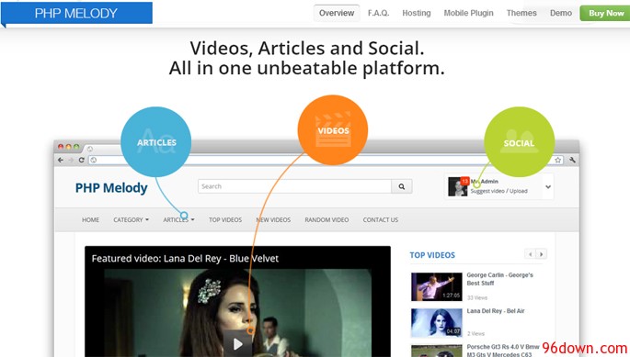Viewport: 630px width, 357px height.
Task: Open the F.A.Q. page
Action: [379, 13]
